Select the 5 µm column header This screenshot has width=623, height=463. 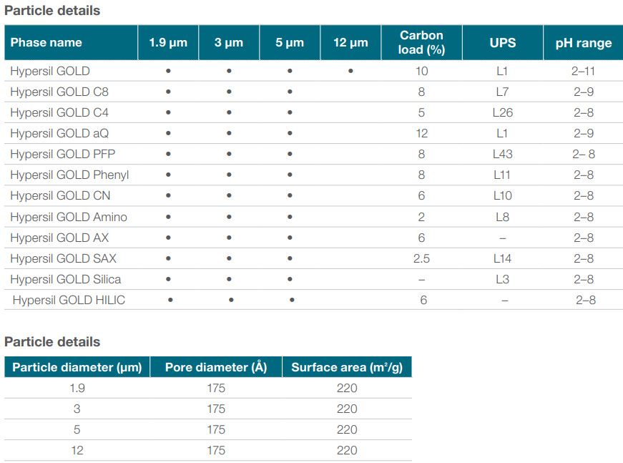tap(290, 42)
